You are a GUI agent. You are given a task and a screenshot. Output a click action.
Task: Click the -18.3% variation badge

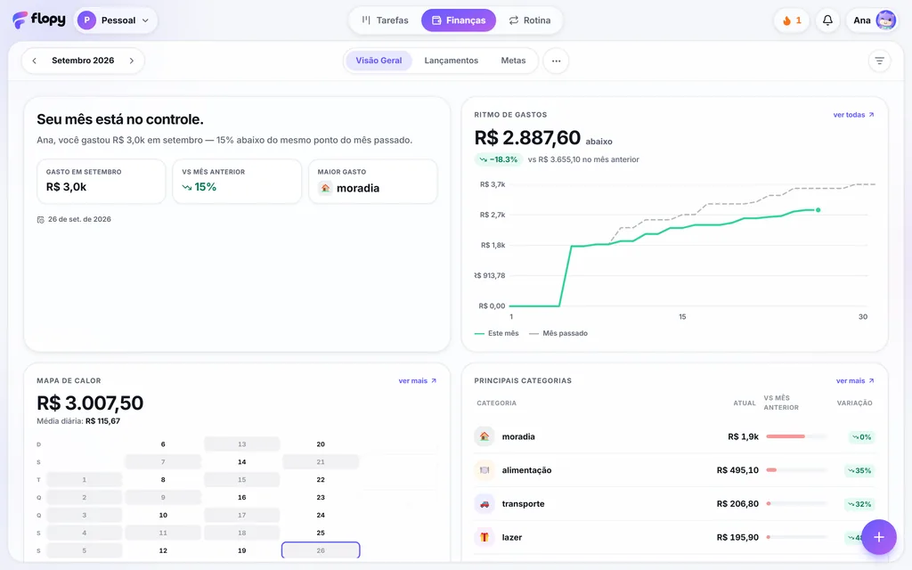[499, 159]
